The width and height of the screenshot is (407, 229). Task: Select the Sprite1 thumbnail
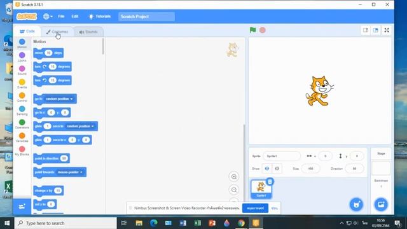click(261, 190)
